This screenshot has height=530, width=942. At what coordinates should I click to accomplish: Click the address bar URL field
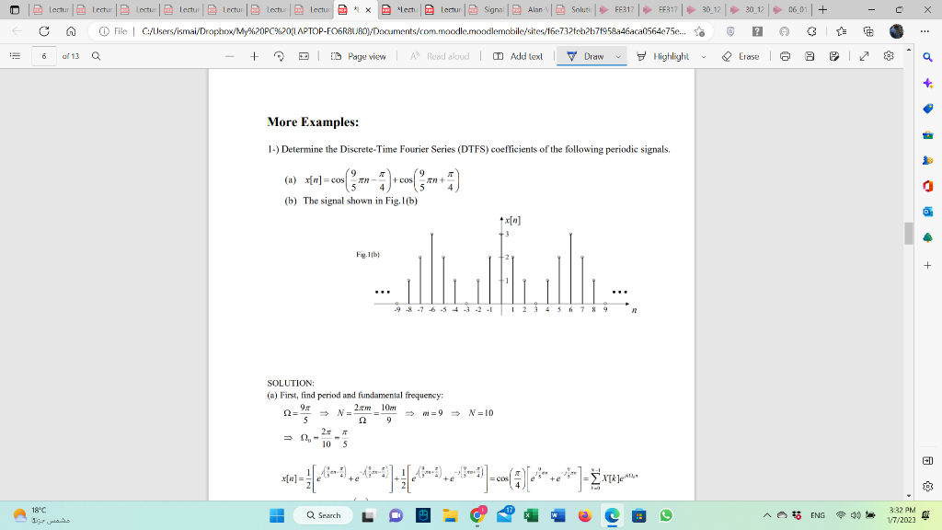(x=413, y=31)
